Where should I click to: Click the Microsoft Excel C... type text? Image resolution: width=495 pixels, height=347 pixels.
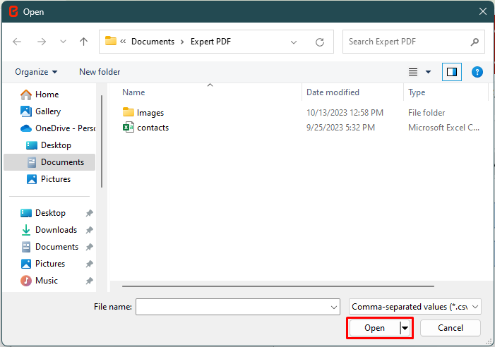pyautogui.click(x=443, y=128)
